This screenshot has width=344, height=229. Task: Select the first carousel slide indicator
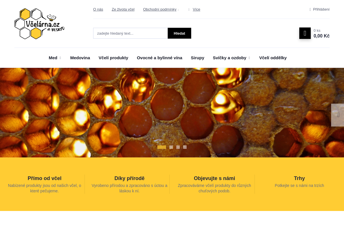162,147
